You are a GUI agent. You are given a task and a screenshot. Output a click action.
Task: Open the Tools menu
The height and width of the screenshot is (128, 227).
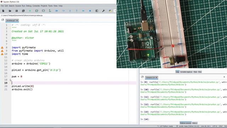[x=50, y=6]
